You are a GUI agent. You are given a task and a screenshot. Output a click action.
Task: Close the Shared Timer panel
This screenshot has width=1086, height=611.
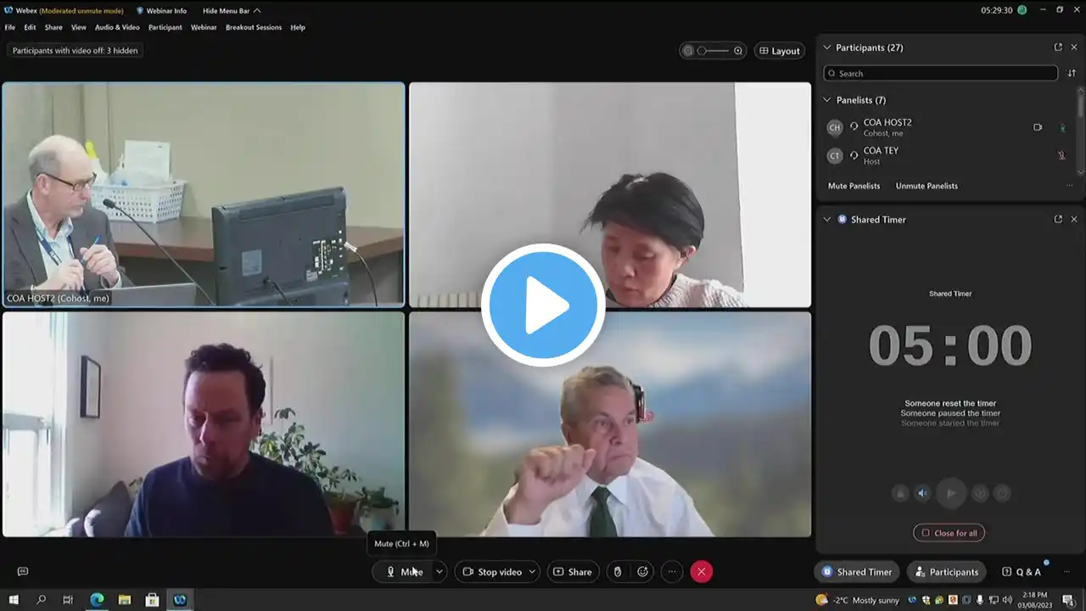(1074, 219)
